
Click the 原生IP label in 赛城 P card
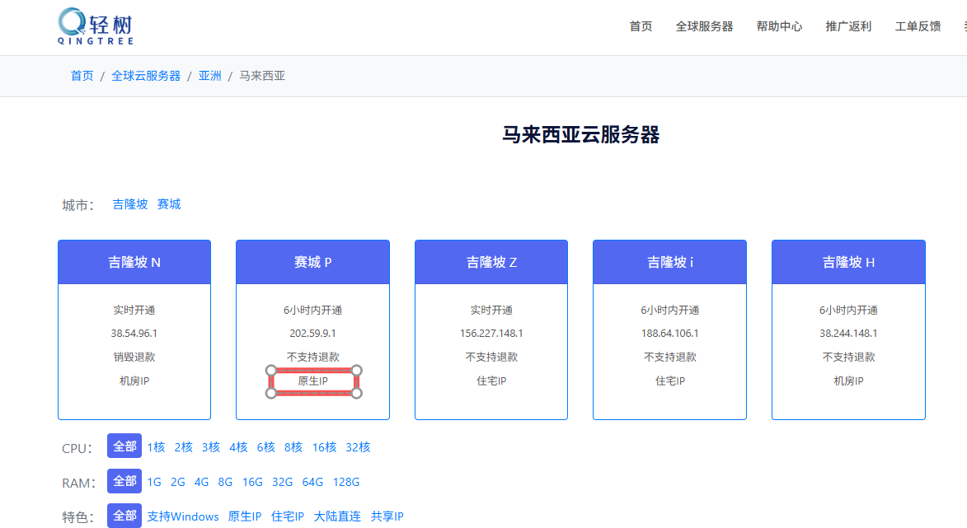[312, 381]
